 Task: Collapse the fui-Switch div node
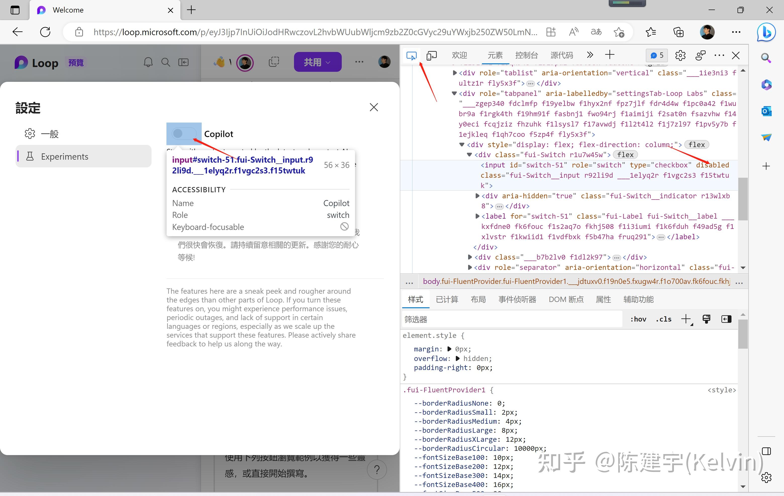(469, 155)
